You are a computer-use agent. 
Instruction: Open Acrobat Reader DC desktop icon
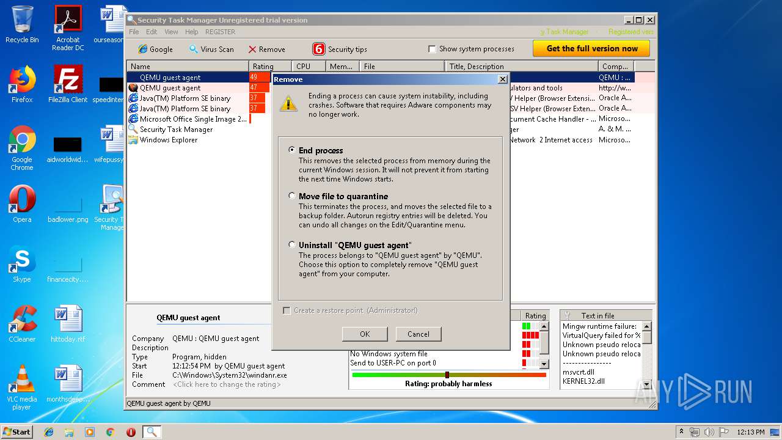point(68,28)
